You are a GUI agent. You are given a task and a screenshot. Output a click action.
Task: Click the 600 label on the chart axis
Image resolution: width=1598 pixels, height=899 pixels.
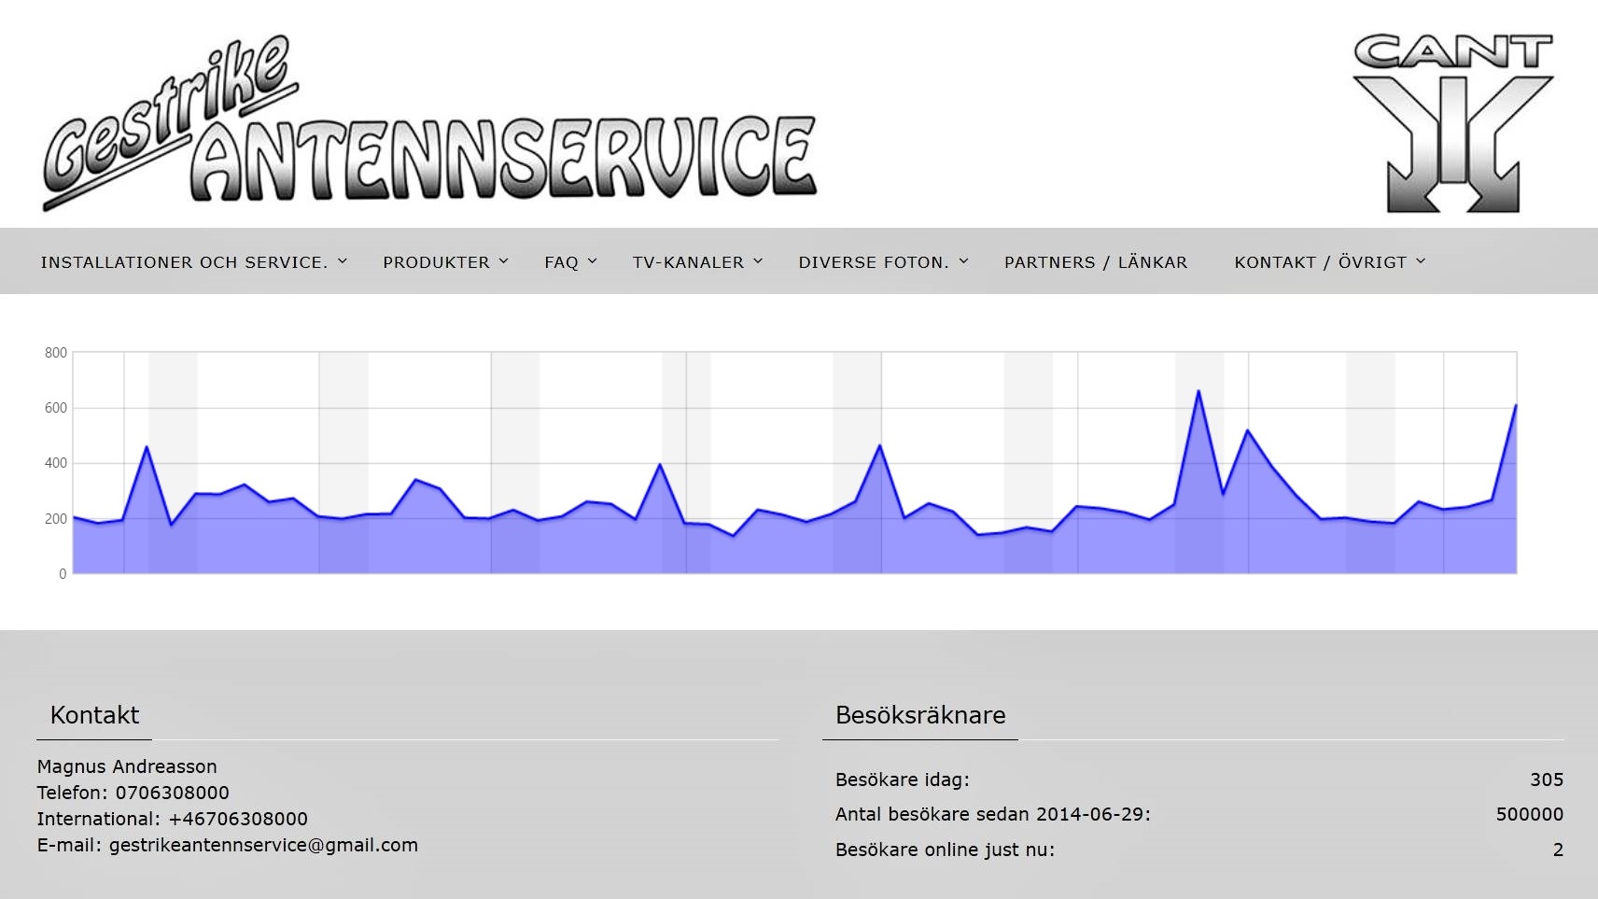[x=56, y=408]
